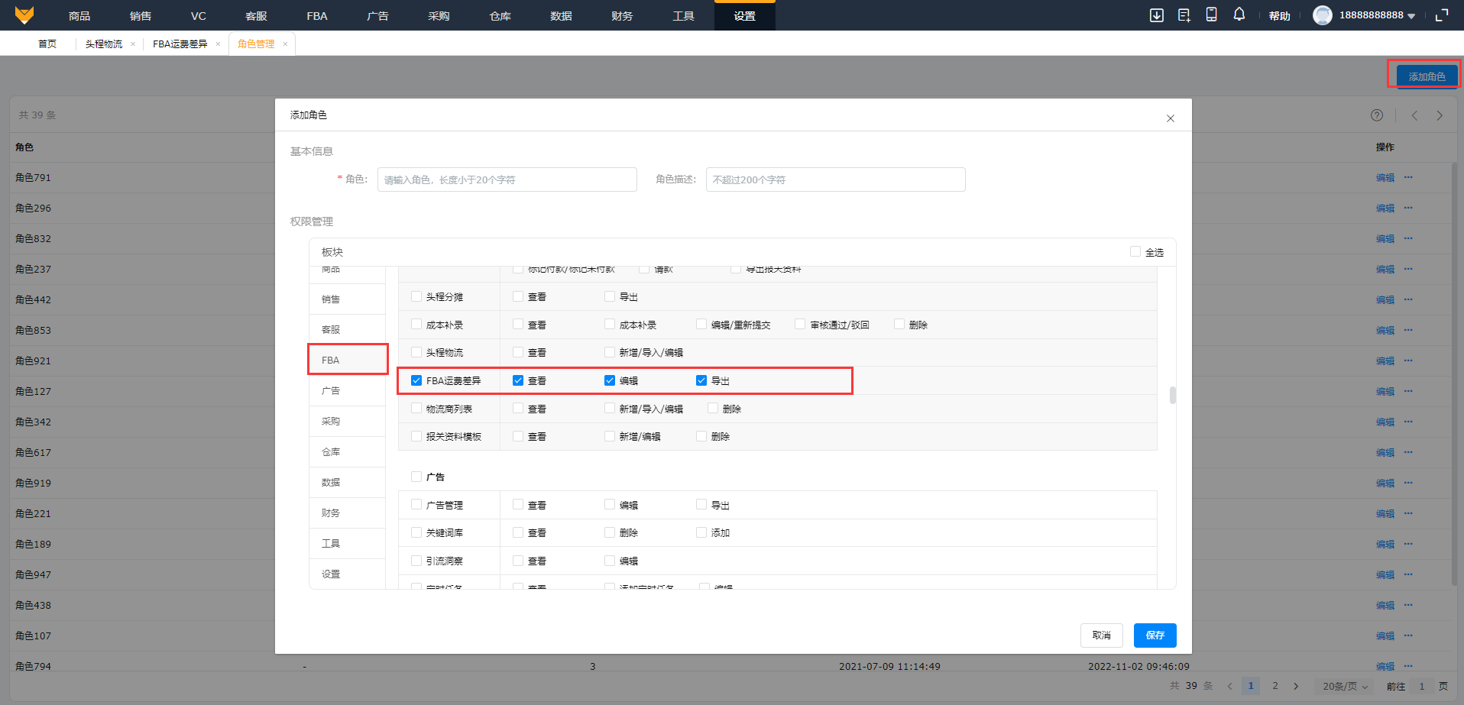Switch to the 头程物流 tab

[x=104, y=44]
